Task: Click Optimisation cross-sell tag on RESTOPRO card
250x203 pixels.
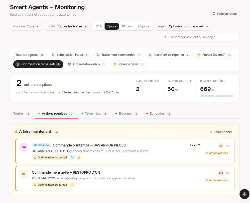Action: pos(50,185)
